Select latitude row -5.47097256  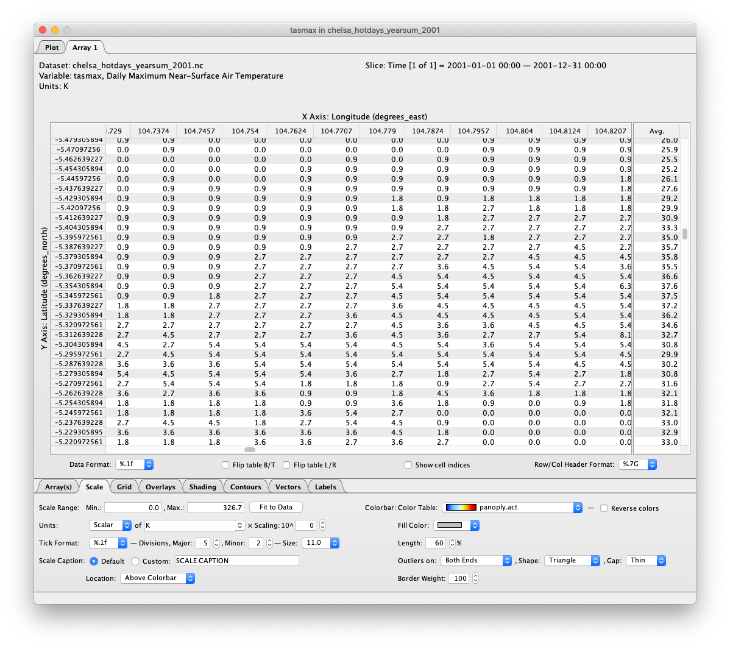(79, 149)
